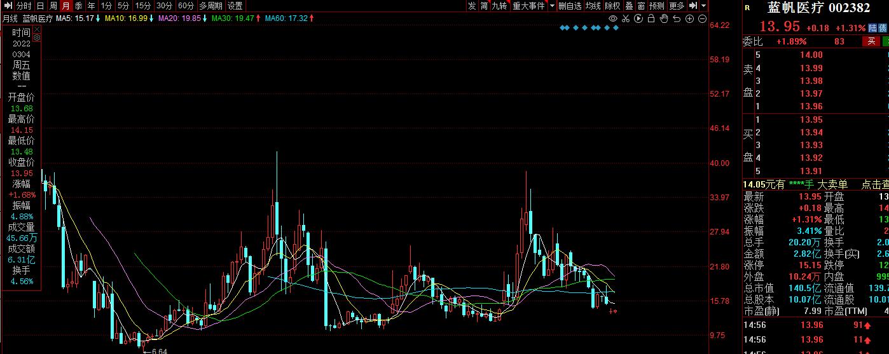Toggle 均线 moving average lines
This screenshot has width=889, height=354.
[593, 6]
